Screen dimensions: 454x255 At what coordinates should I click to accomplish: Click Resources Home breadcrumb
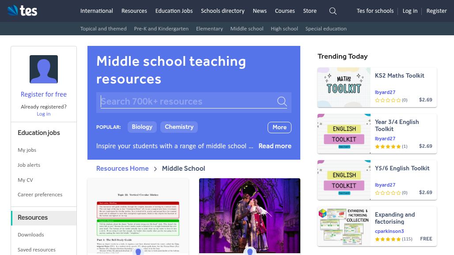122,169
